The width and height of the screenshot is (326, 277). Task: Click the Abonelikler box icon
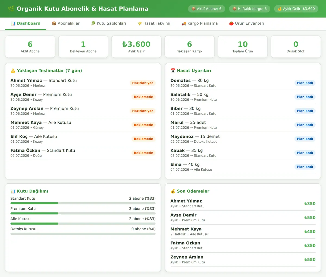[x=54, y=23]
